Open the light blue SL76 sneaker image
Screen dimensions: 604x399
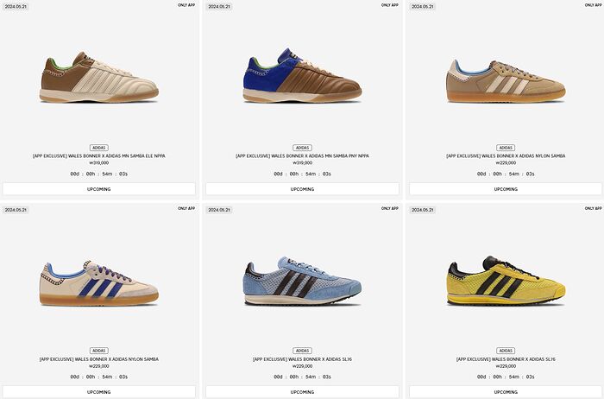302,281
